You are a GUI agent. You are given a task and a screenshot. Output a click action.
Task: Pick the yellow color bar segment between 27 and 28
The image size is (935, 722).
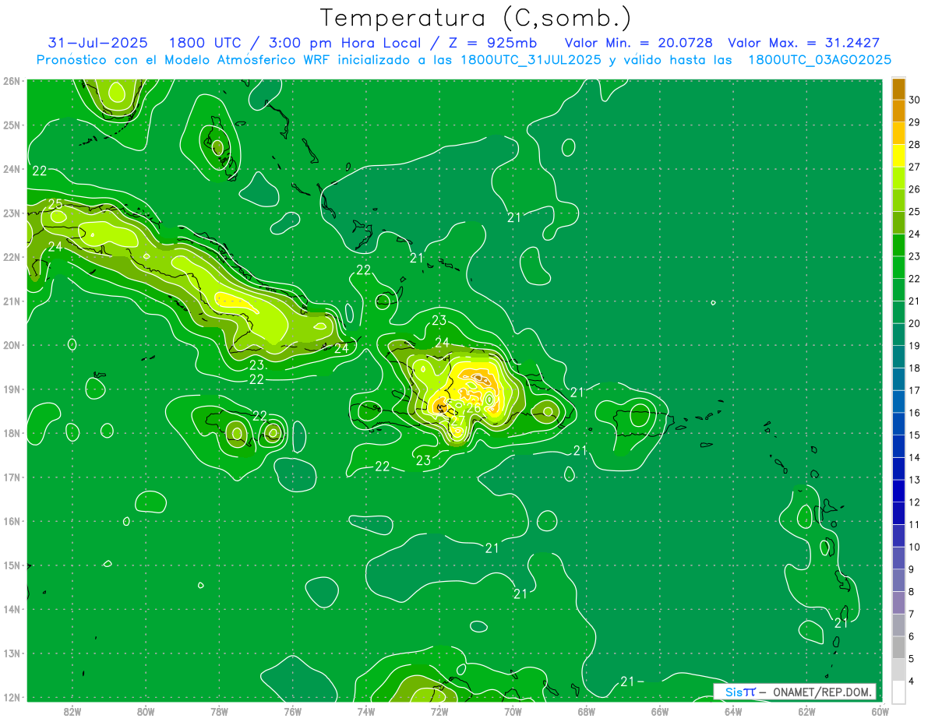[898, 155]
